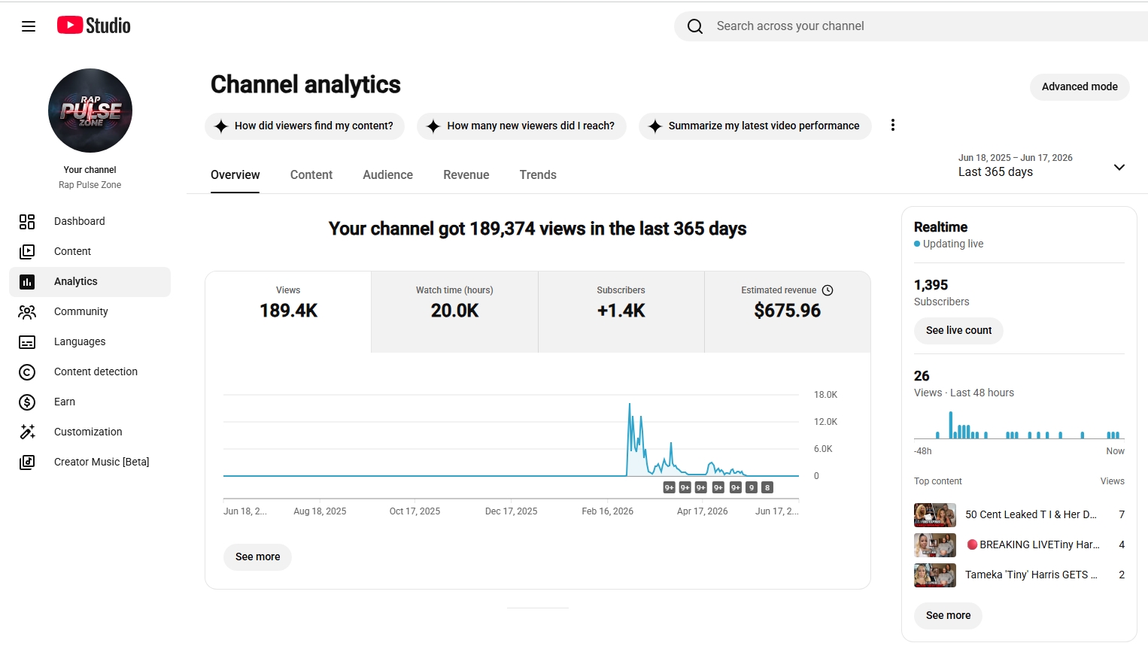The width and height of the screenshot is (1148, 646).
Task: Click the Advanced mode button
Action: pyautogui.click(x=1080, y=86)
